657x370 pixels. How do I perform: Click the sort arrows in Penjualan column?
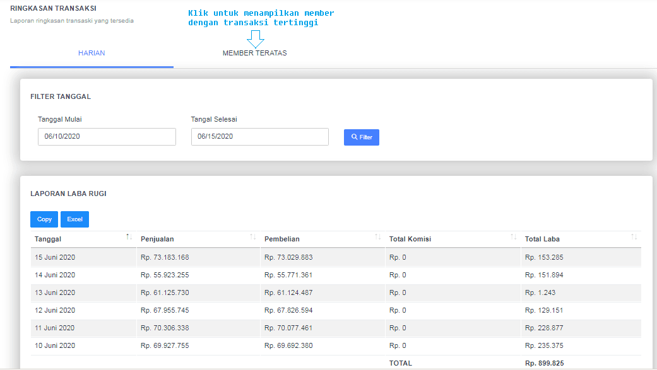coord(253,237)
